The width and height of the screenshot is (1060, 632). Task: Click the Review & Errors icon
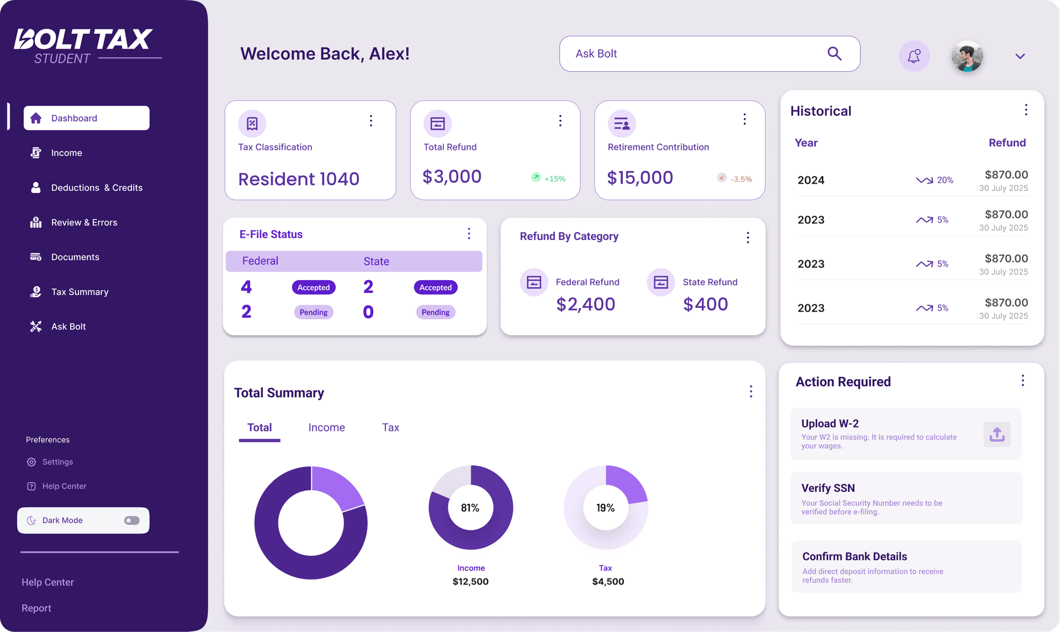tap(35, 222)
